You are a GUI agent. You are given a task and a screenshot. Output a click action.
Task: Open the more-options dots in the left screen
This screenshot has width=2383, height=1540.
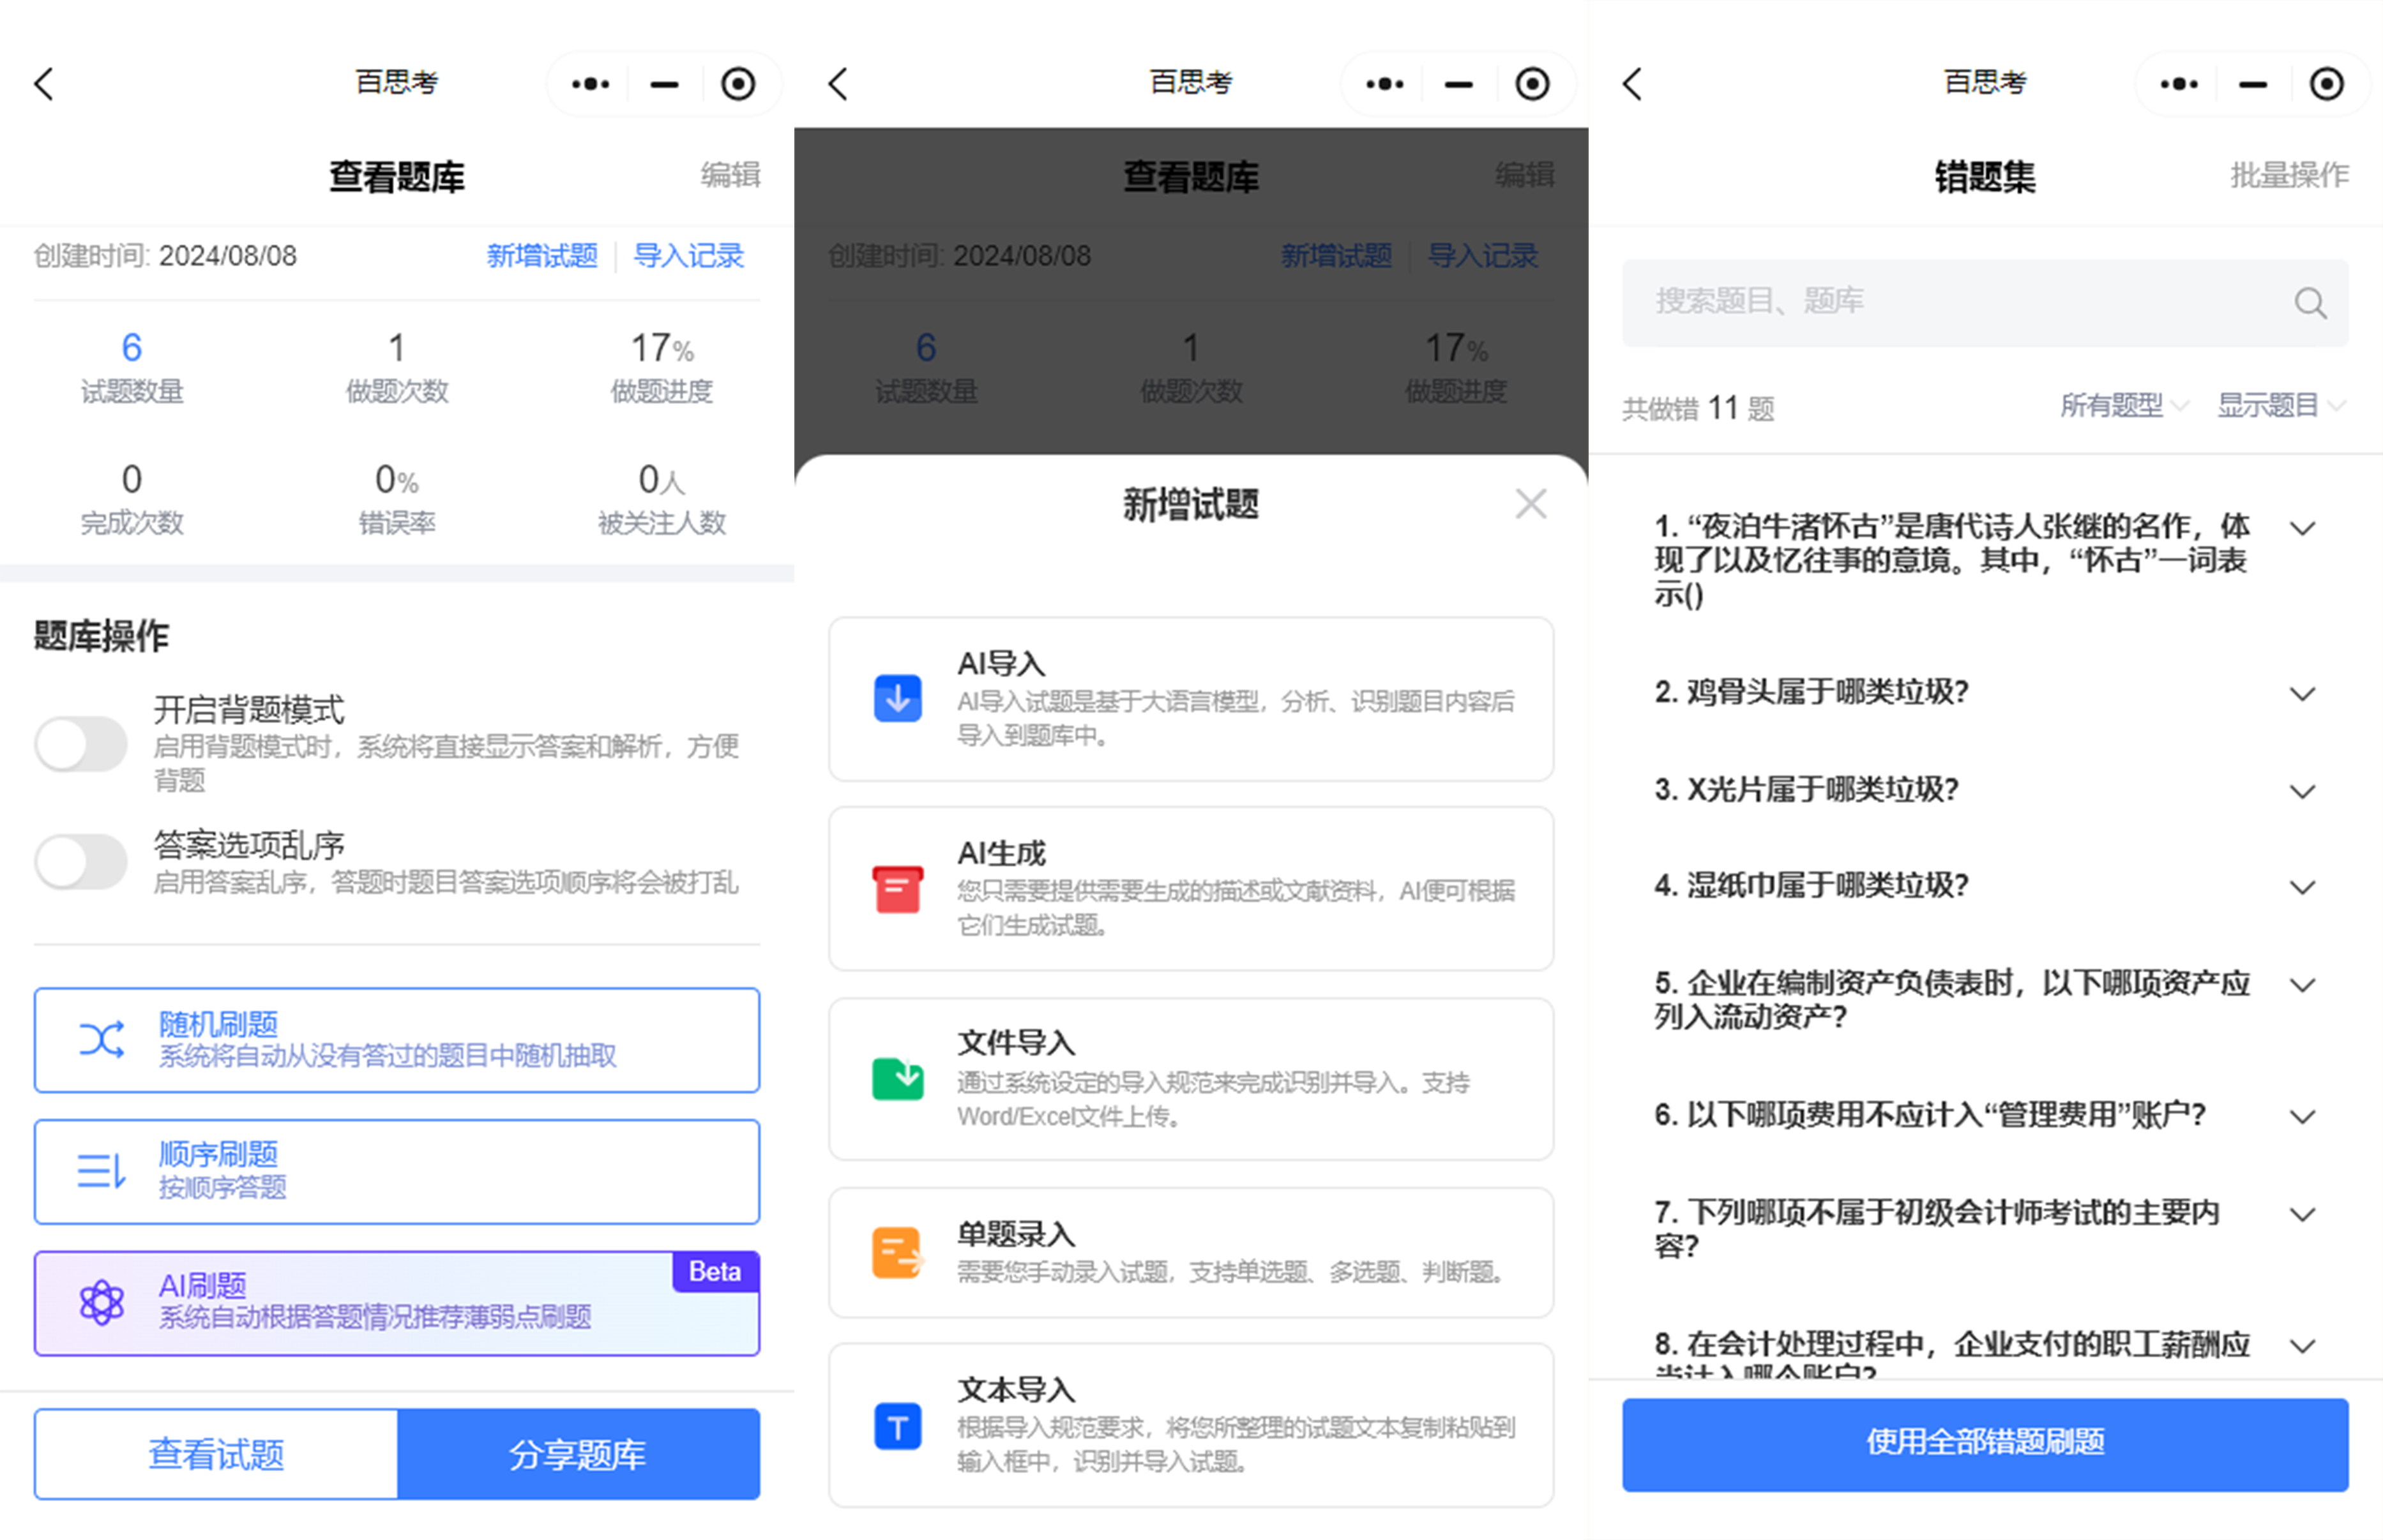pyautogui.click(x=590, y=84)
